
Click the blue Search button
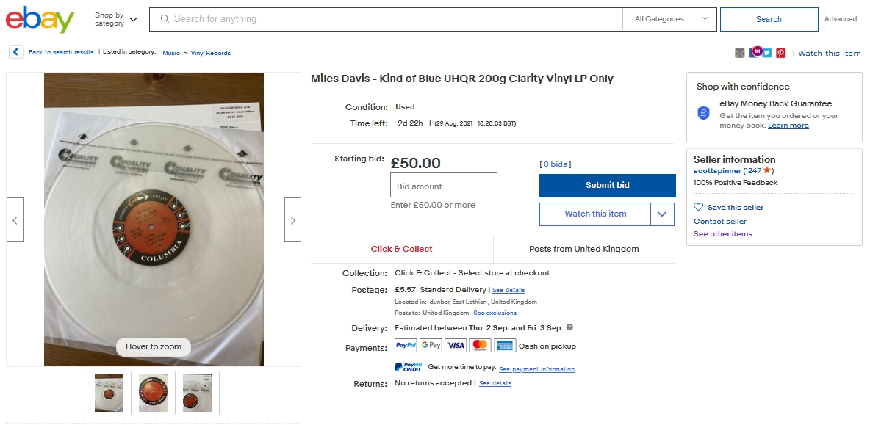point(769,19)
